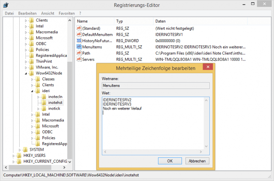Click the Servers multi-string value icon
The width and height of the screenshot is (274, 181).
(x=79, y=59)
